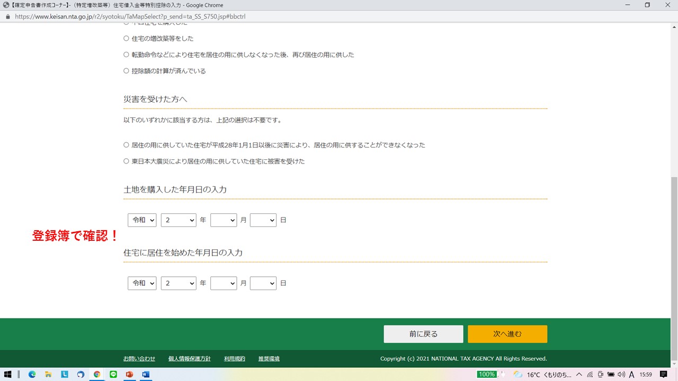Open the blue L app in taskbar
This screenshot has width=678, height=381.
tap(65, 374)
